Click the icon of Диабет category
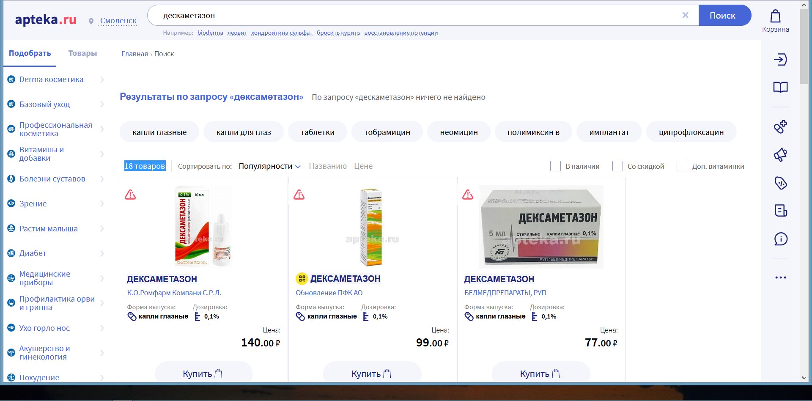 pyautogui.click(x=11, y=253)
